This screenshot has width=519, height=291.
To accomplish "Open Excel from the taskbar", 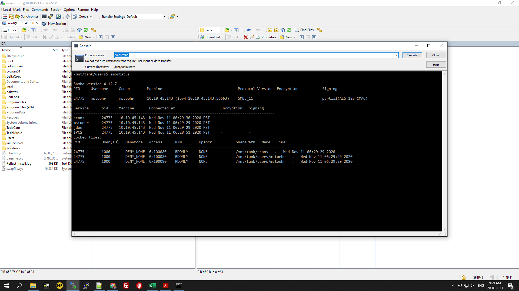I will (x=152, y=286).
